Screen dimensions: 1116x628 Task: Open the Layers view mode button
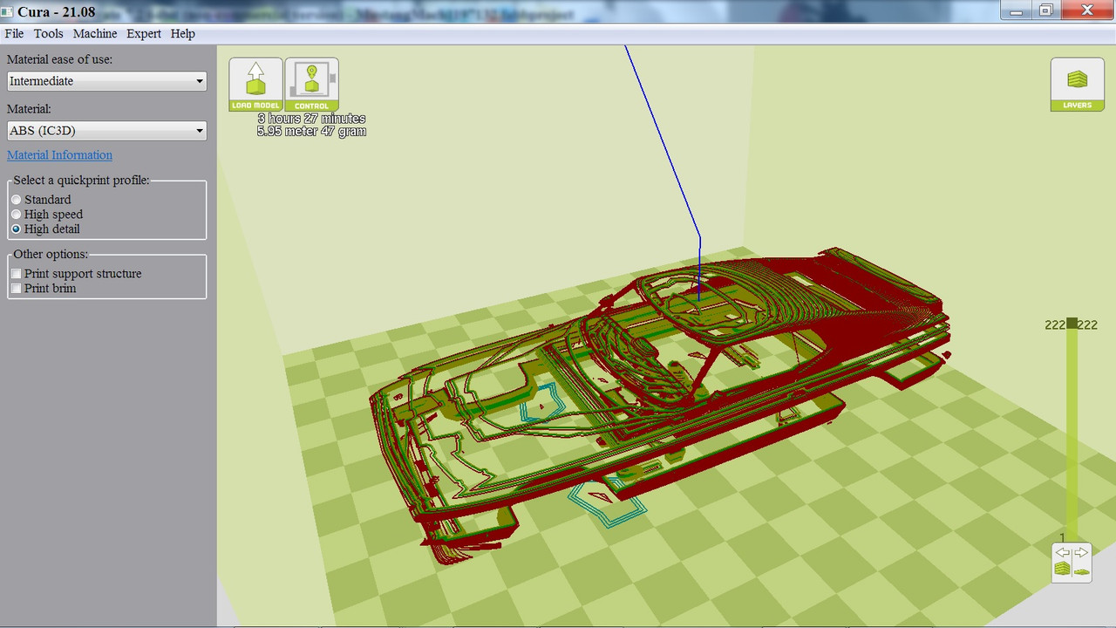click(1077, 85)
